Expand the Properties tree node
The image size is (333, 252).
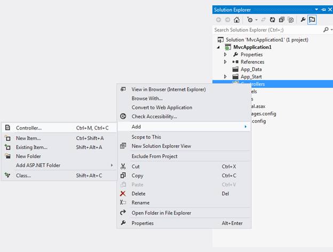225,54
